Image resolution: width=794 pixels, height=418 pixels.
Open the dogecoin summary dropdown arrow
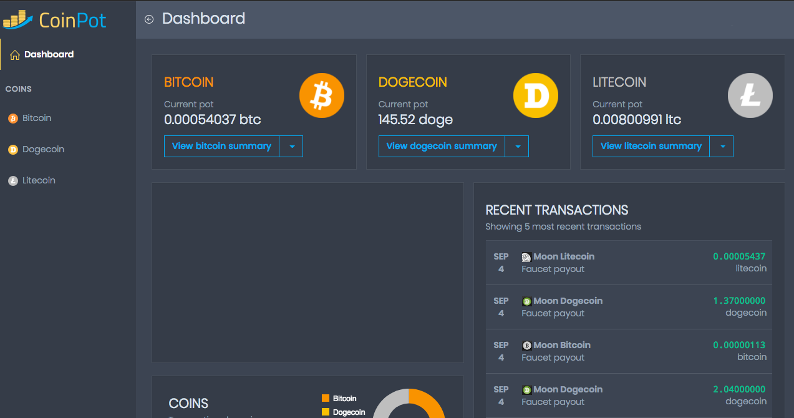[x=517, y=147]
